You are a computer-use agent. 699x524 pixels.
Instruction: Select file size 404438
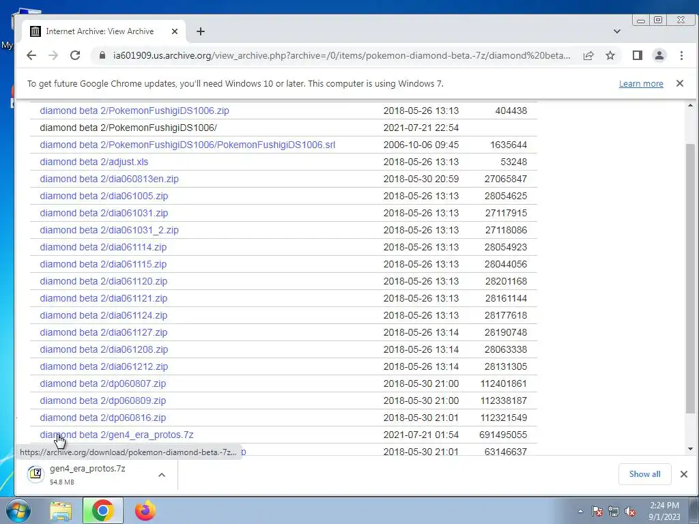[511, 111]
